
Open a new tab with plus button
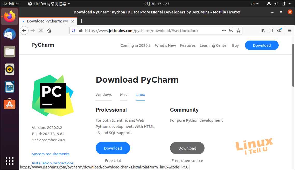pyautogui.click(x=81, y=21)
